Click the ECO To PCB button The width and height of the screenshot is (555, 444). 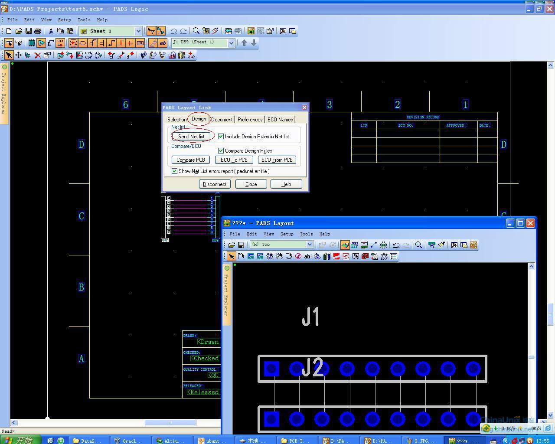234,160
